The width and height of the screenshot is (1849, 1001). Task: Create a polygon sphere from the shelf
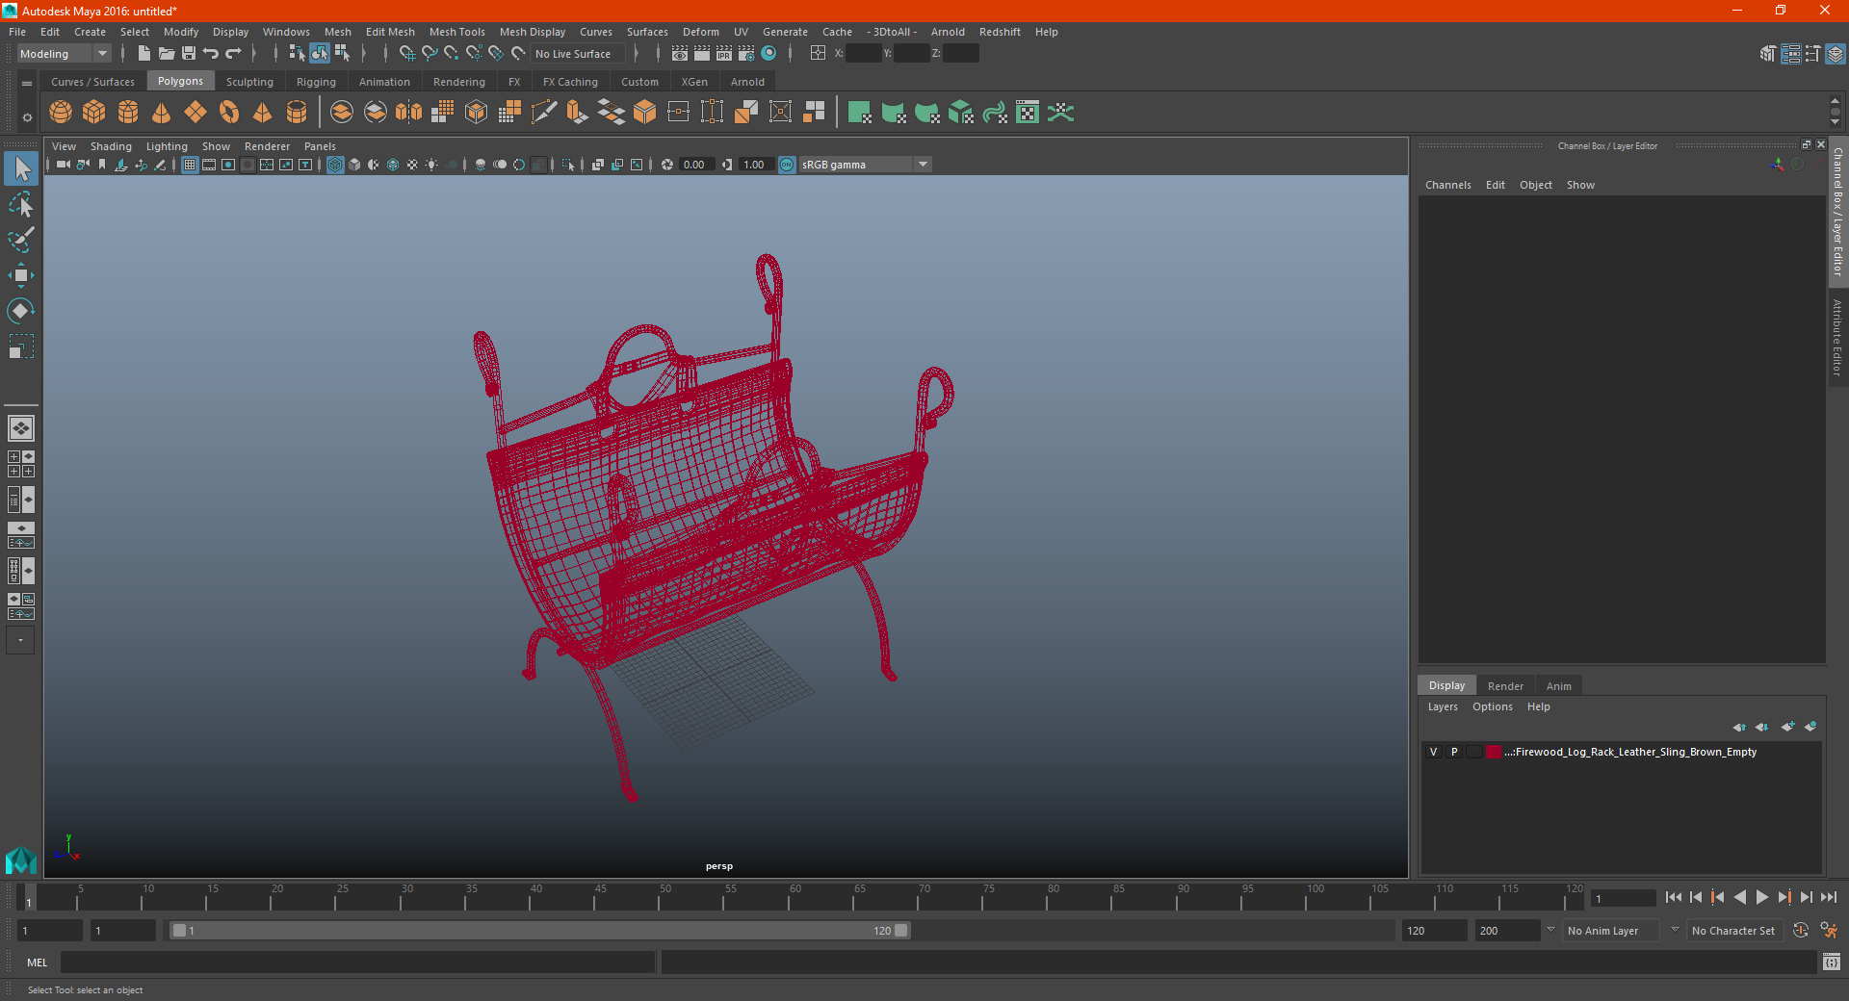(61, 113)
